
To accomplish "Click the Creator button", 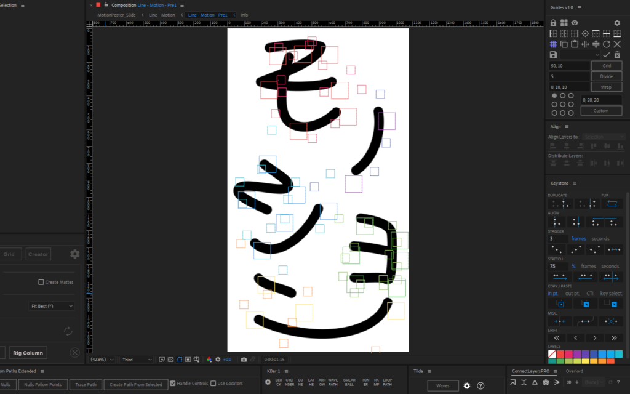I will (x=38, y=254).
